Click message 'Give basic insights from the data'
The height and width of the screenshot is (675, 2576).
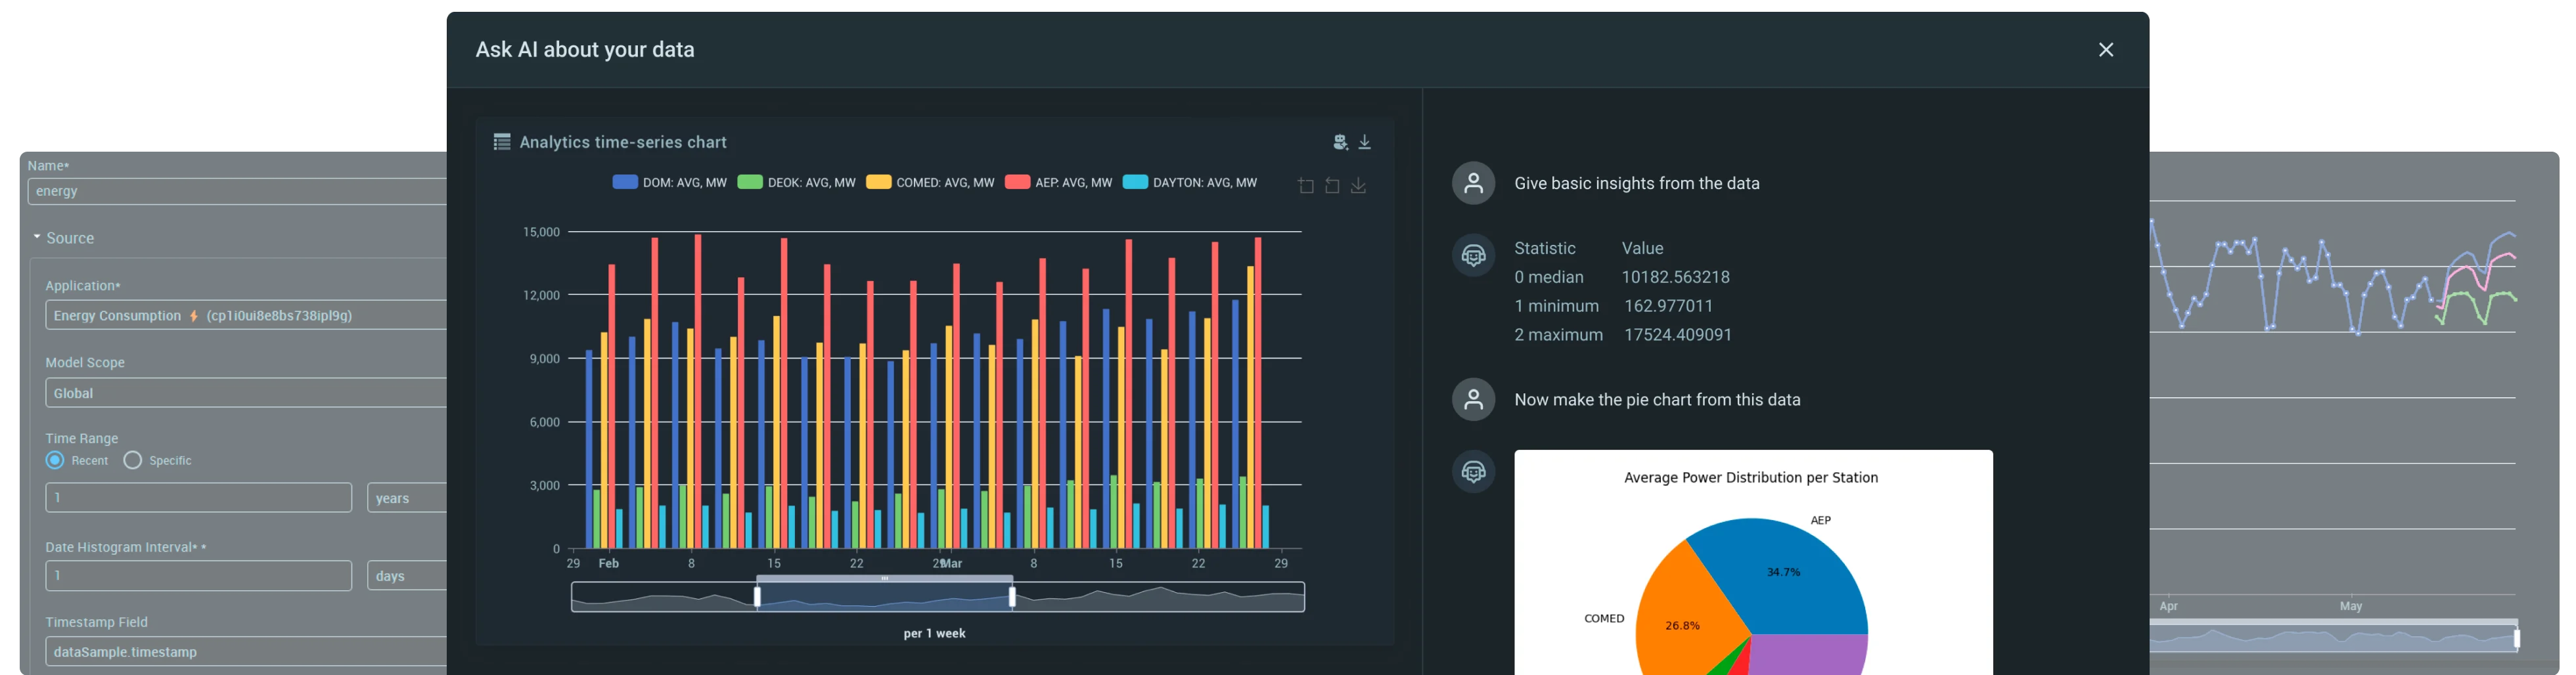click(x=1637, y=183)
